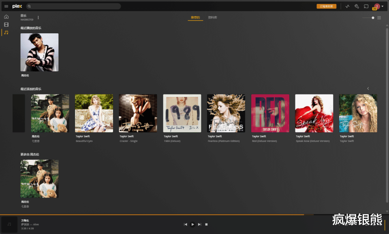Image resolution: width=389 pixels, height=234 pixels.
Task: Skip to next track
Action: pos(199,225)
